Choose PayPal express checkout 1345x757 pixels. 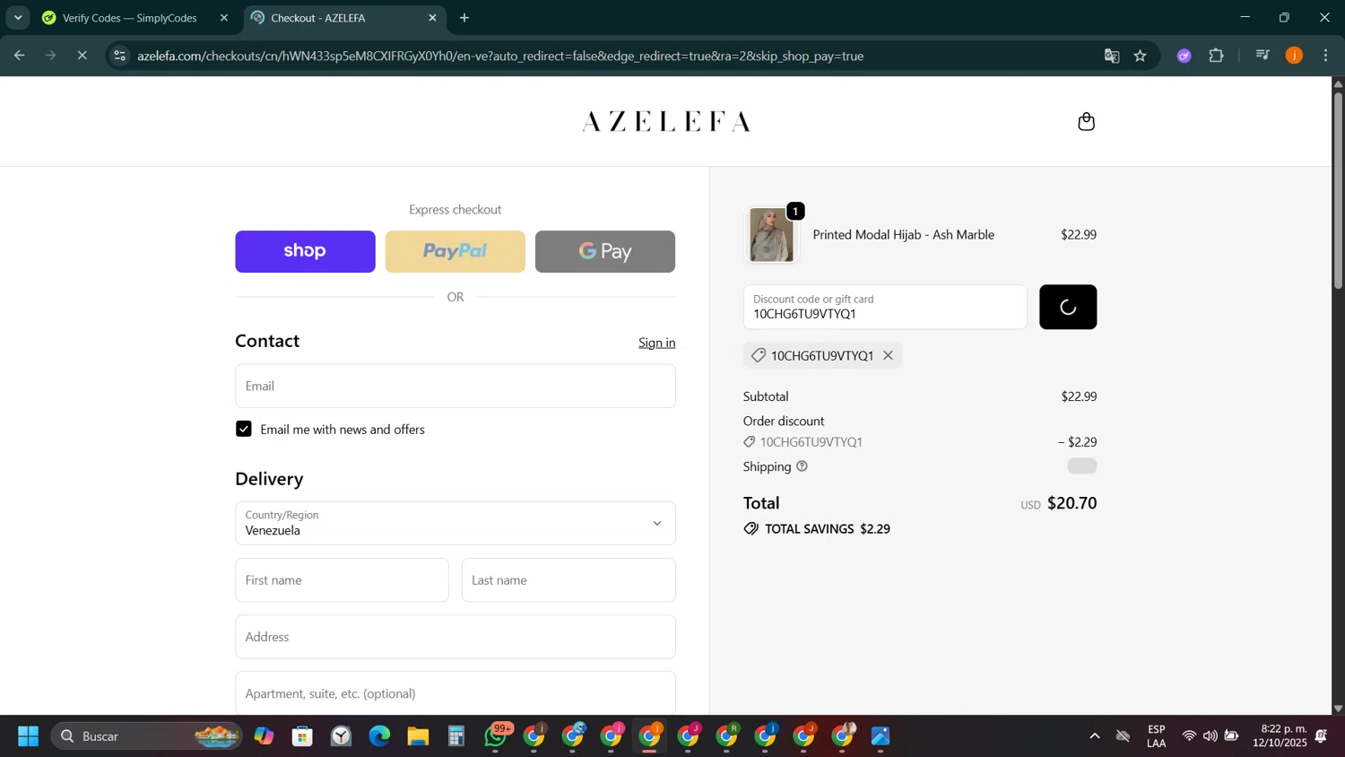[x=455, y=251]
